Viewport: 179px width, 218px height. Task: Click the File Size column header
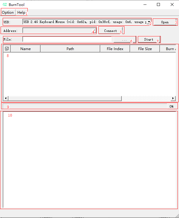pyautogui.click(x=145, y=49)
